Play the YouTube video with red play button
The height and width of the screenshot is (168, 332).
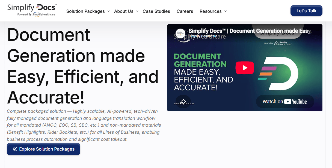click(x=245, y=68)
